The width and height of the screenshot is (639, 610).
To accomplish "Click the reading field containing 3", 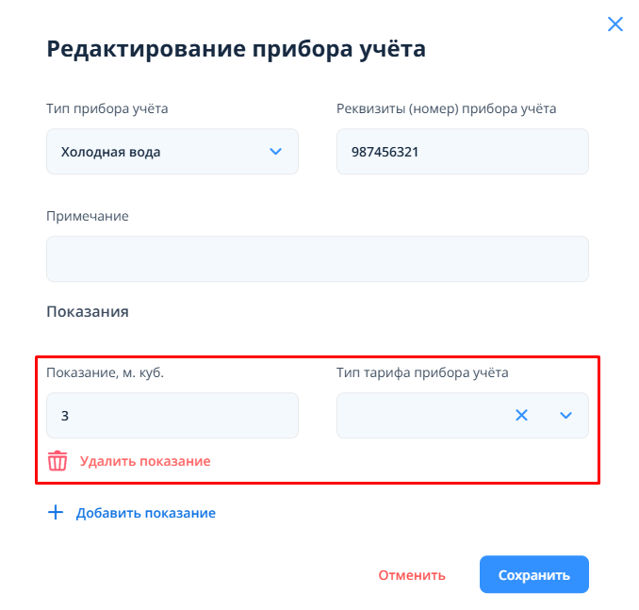I will (172, 415).
